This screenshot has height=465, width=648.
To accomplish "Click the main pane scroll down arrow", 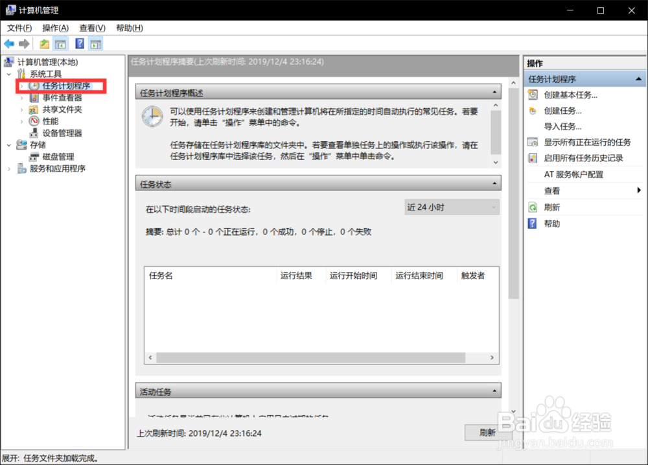I will pyautogui.click(x=513, y=411).
